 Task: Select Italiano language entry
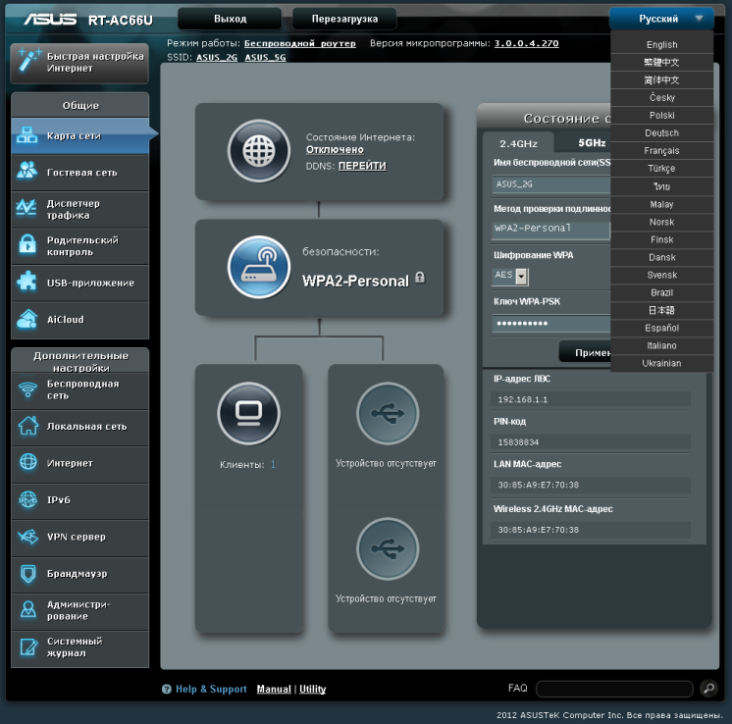click(661, 345)
